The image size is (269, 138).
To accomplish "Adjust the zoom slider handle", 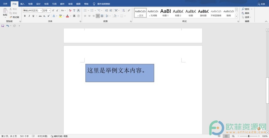I will [249, 136].
